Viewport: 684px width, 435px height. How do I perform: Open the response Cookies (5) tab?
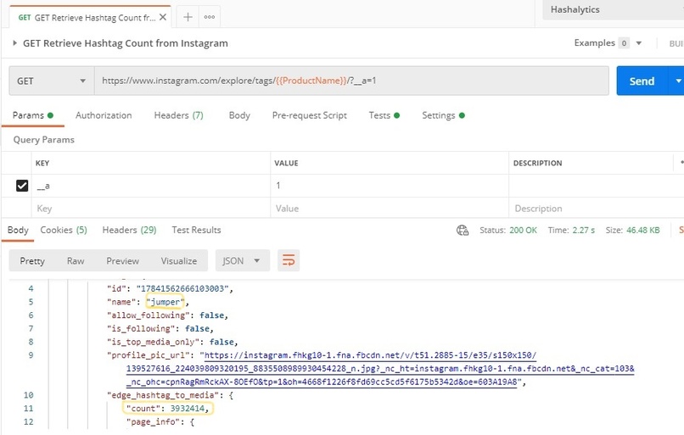tap(64, 230)
